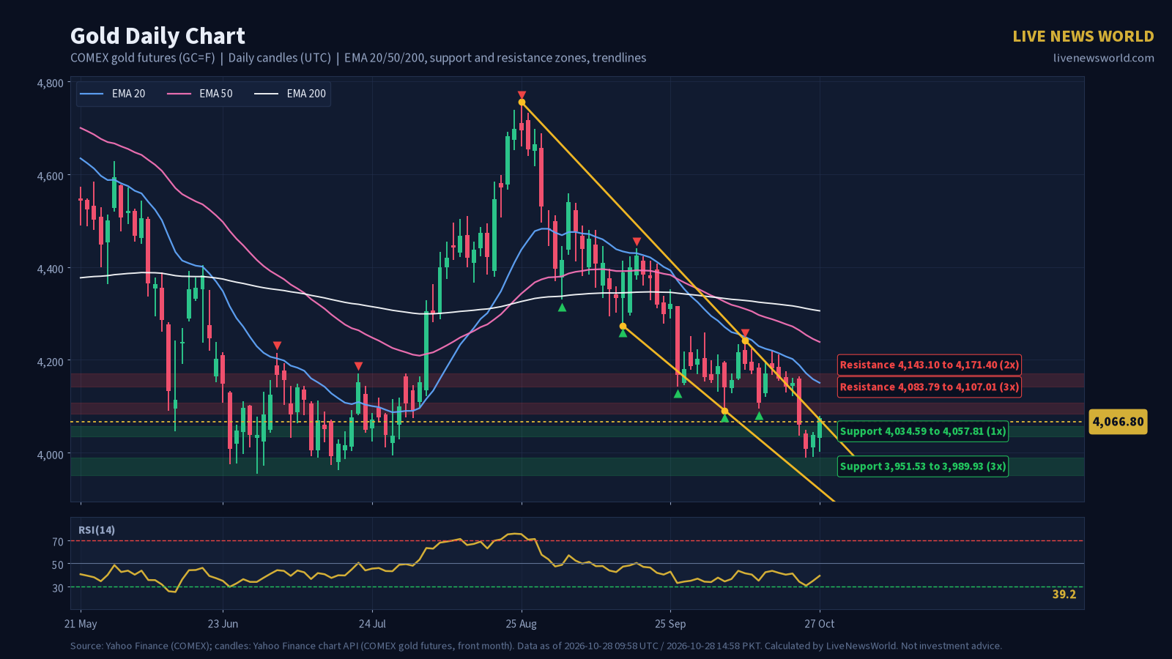Click the Gold Daily Chart heading
Image resolution: width=1172 pixels, height=659 pixels.
[x=157, y=36]
